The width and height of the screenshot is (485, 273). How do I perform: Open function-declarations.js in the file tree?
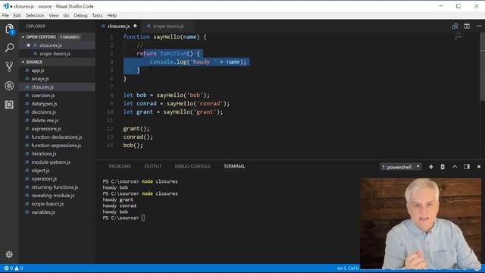(x=58, y=137)
